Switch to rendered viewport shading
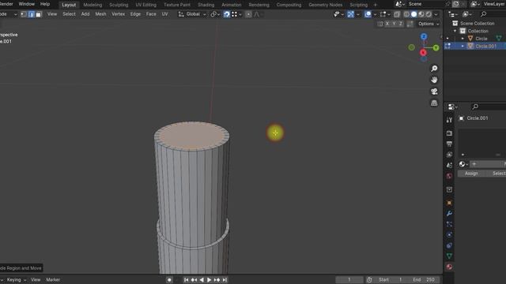Screen dimensions: 506x284 pyautogui.click(x=429, y=14)
